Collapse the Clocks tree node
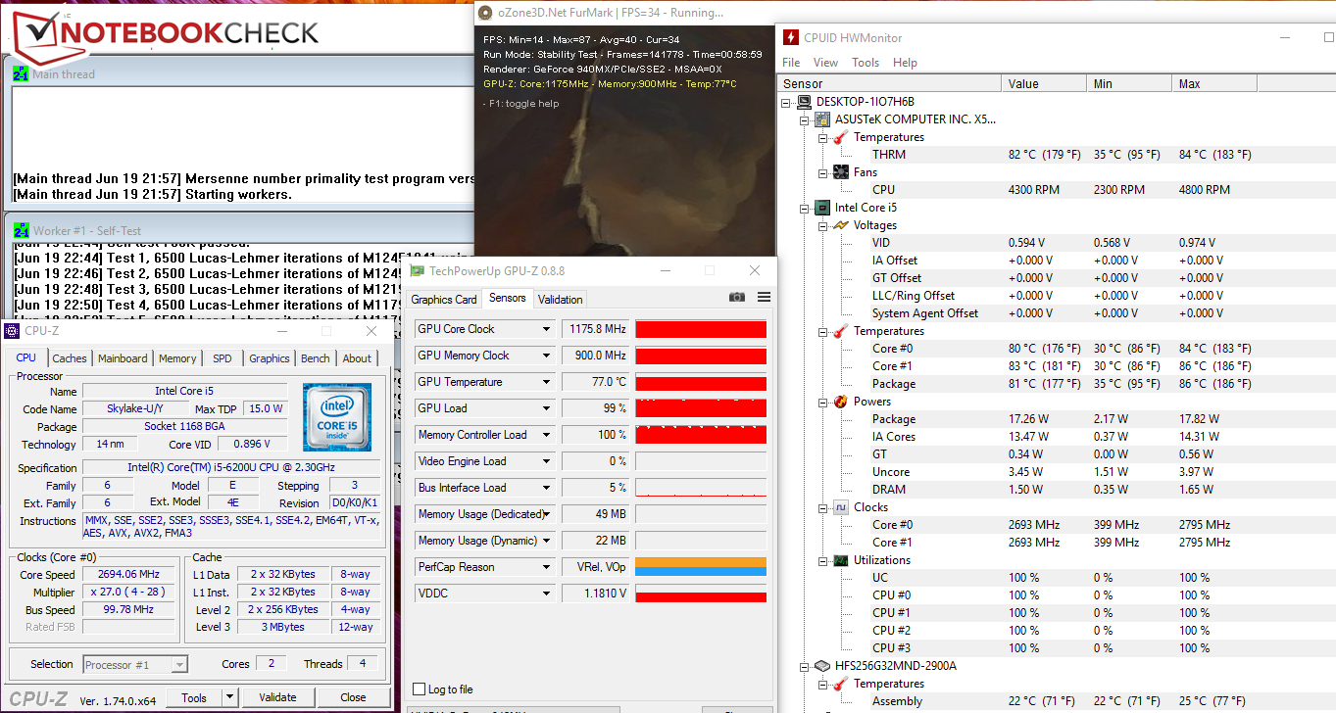Screen dimensions: 1336x713 pos(824,507)
